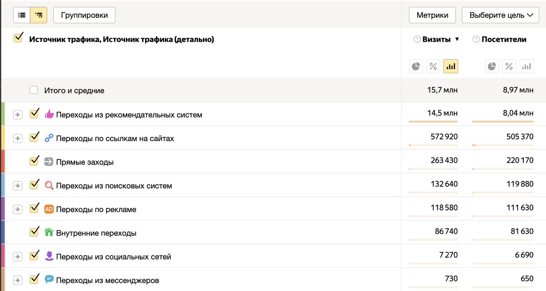The image size is (546, 291).
Task: Toggle the Итого и средние checkbox
Action: 33,90
